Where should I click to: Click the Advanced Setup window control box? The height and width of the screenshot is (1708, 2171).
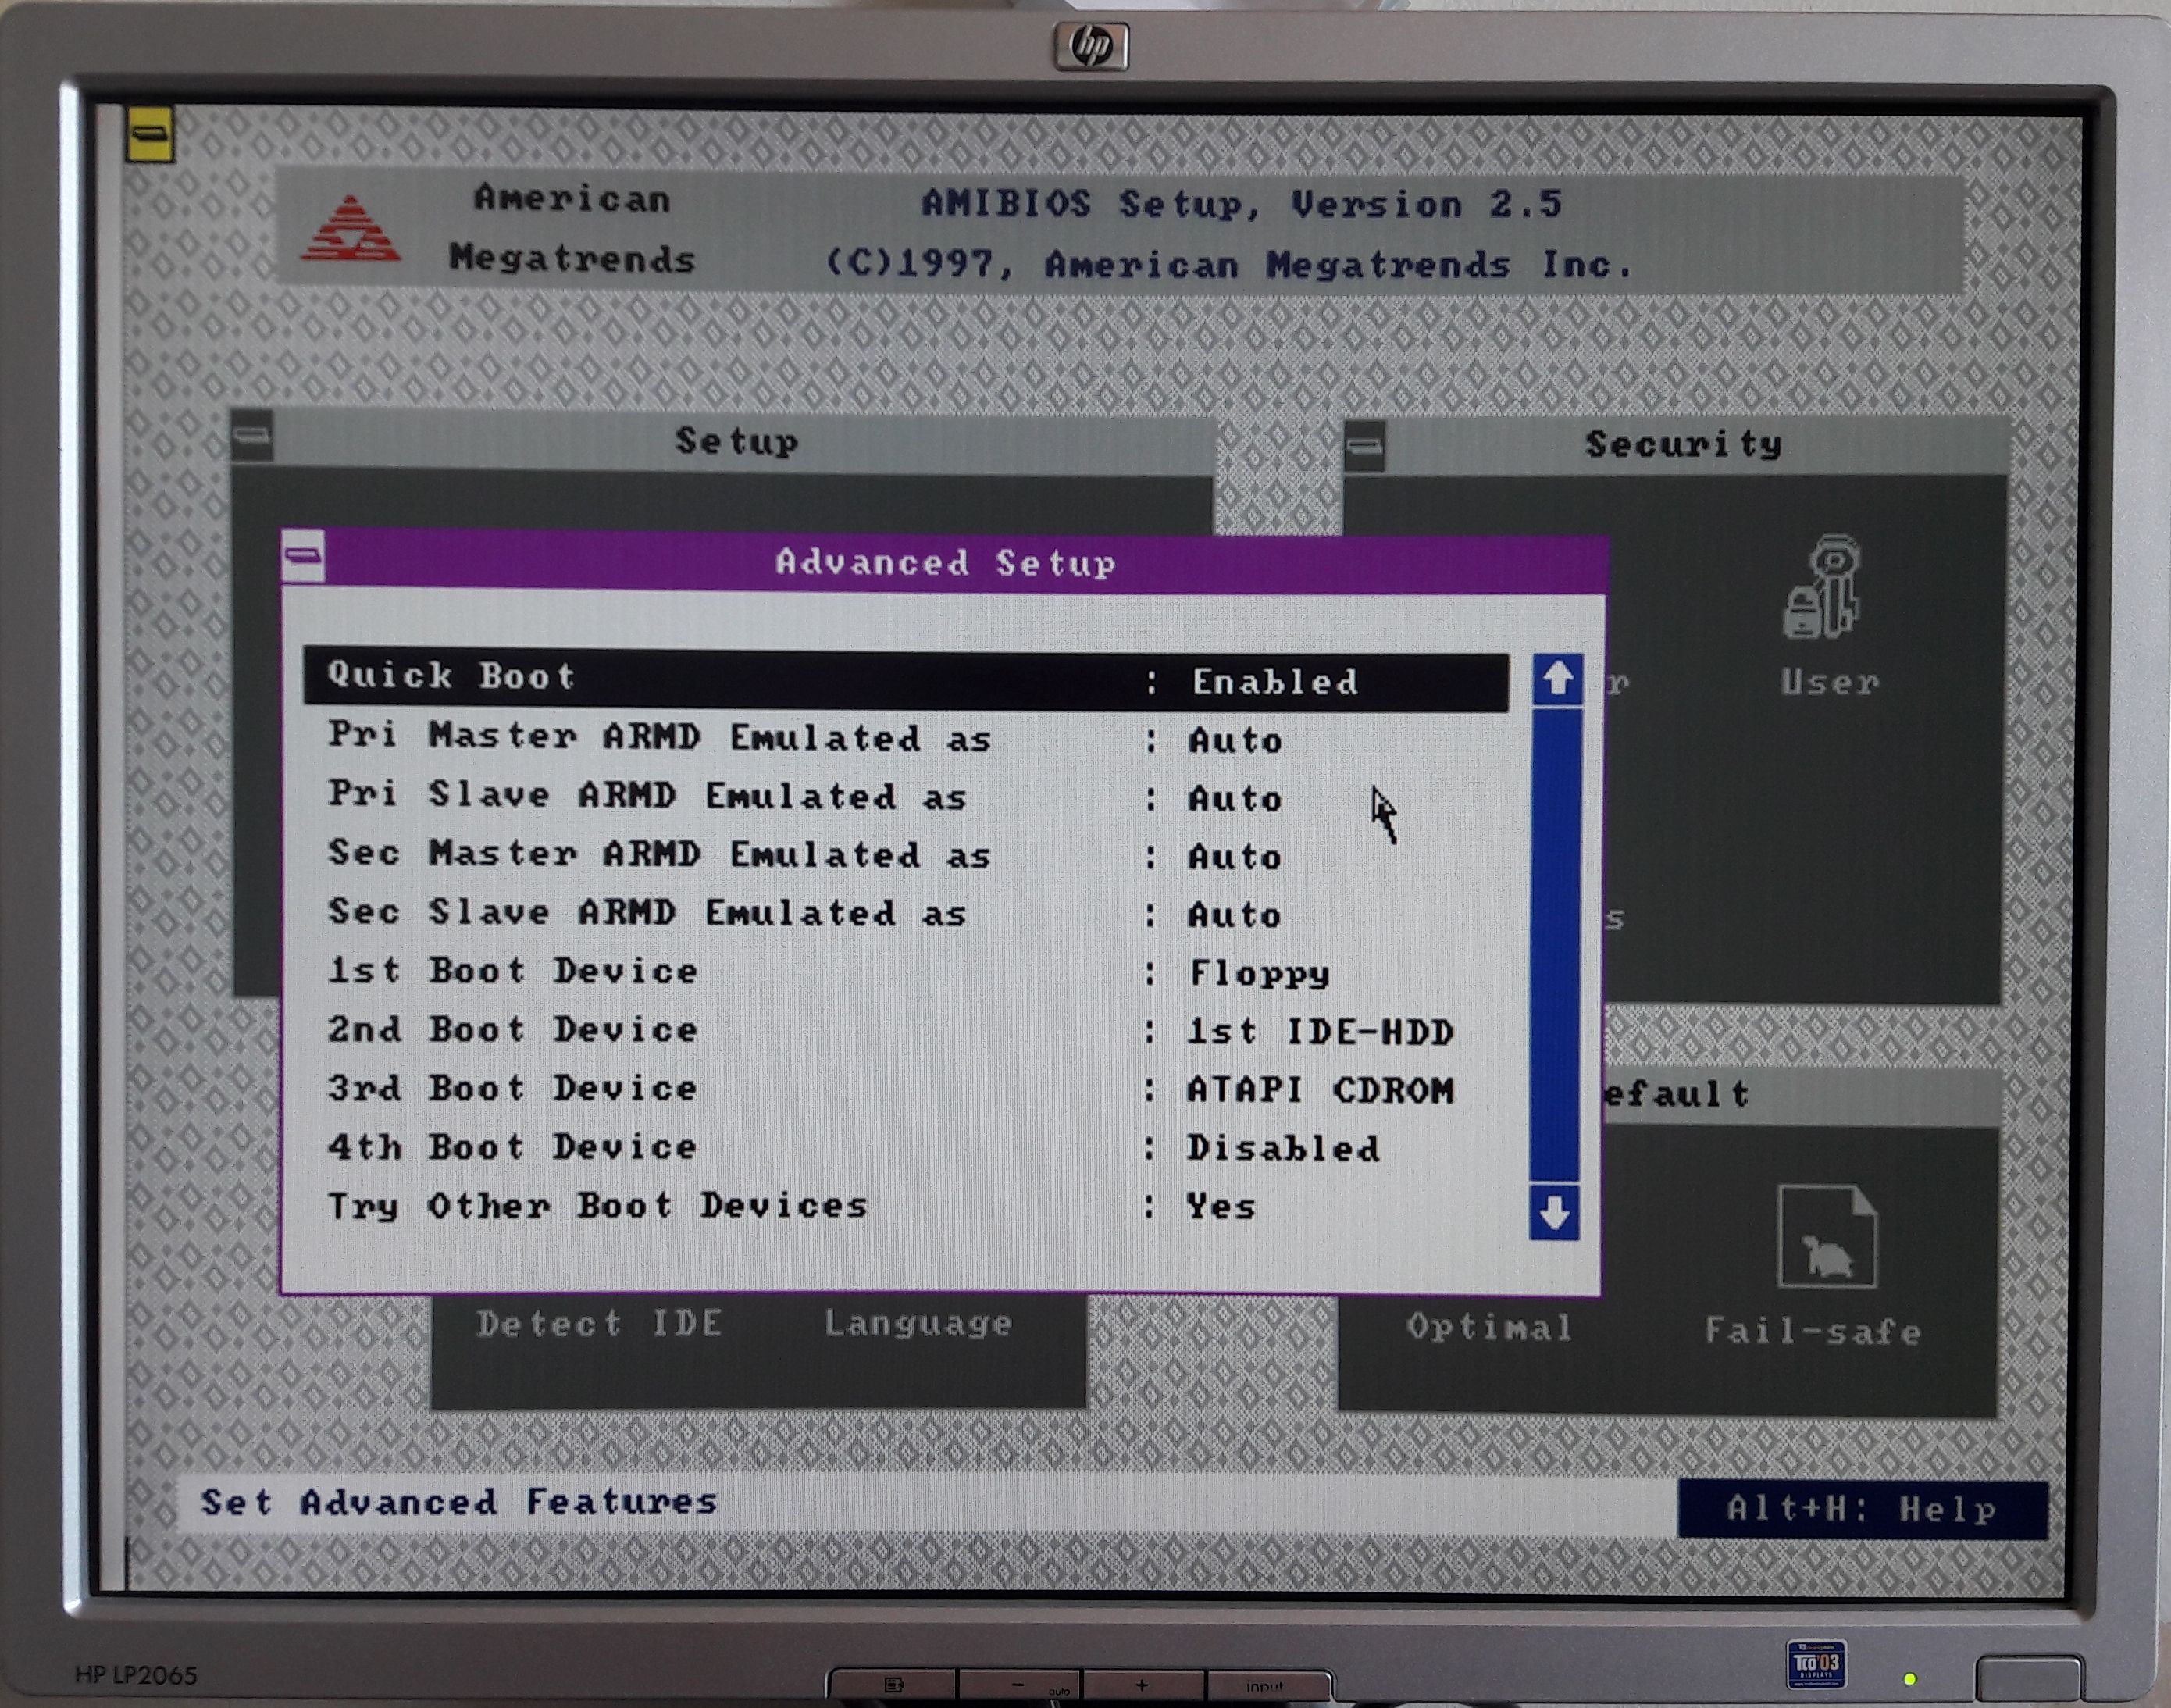point(303,556)
